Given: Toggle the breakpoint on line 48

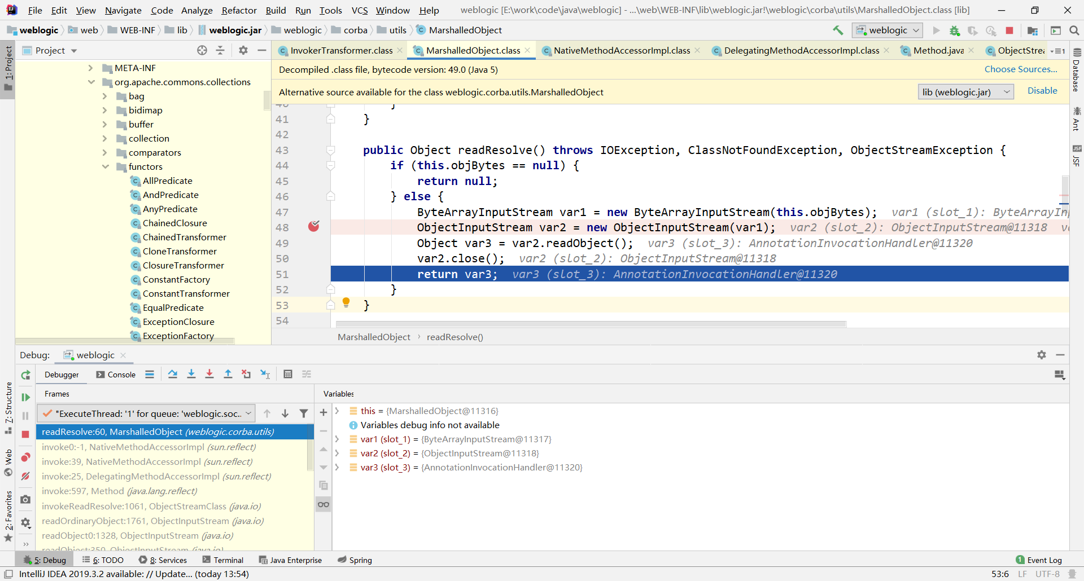Looking at the screenshot, I should pos(314,227).
